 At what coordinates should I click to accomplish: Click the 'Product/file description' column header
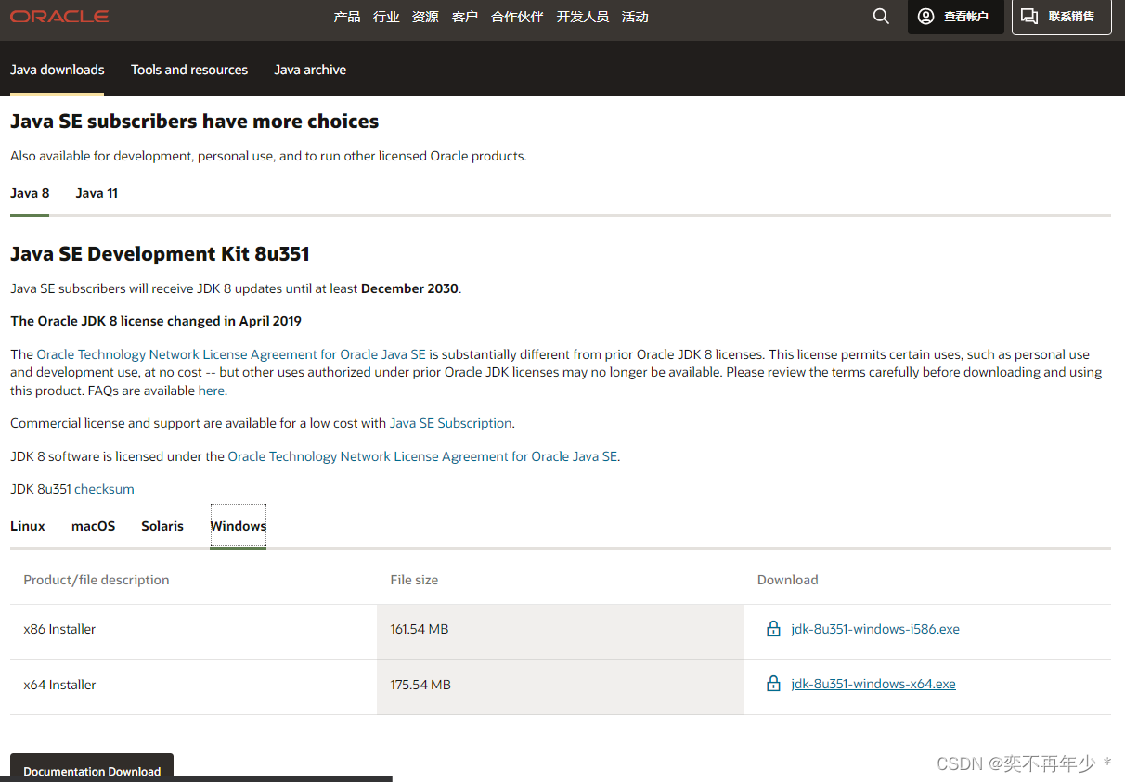(97, 580)
